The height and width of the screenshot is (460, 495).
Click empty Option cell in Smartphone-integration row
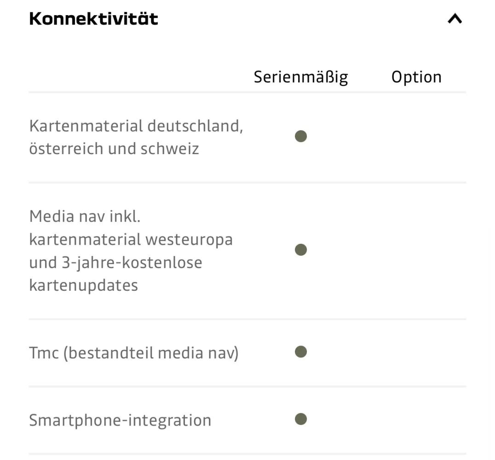(x=416, y=419)
